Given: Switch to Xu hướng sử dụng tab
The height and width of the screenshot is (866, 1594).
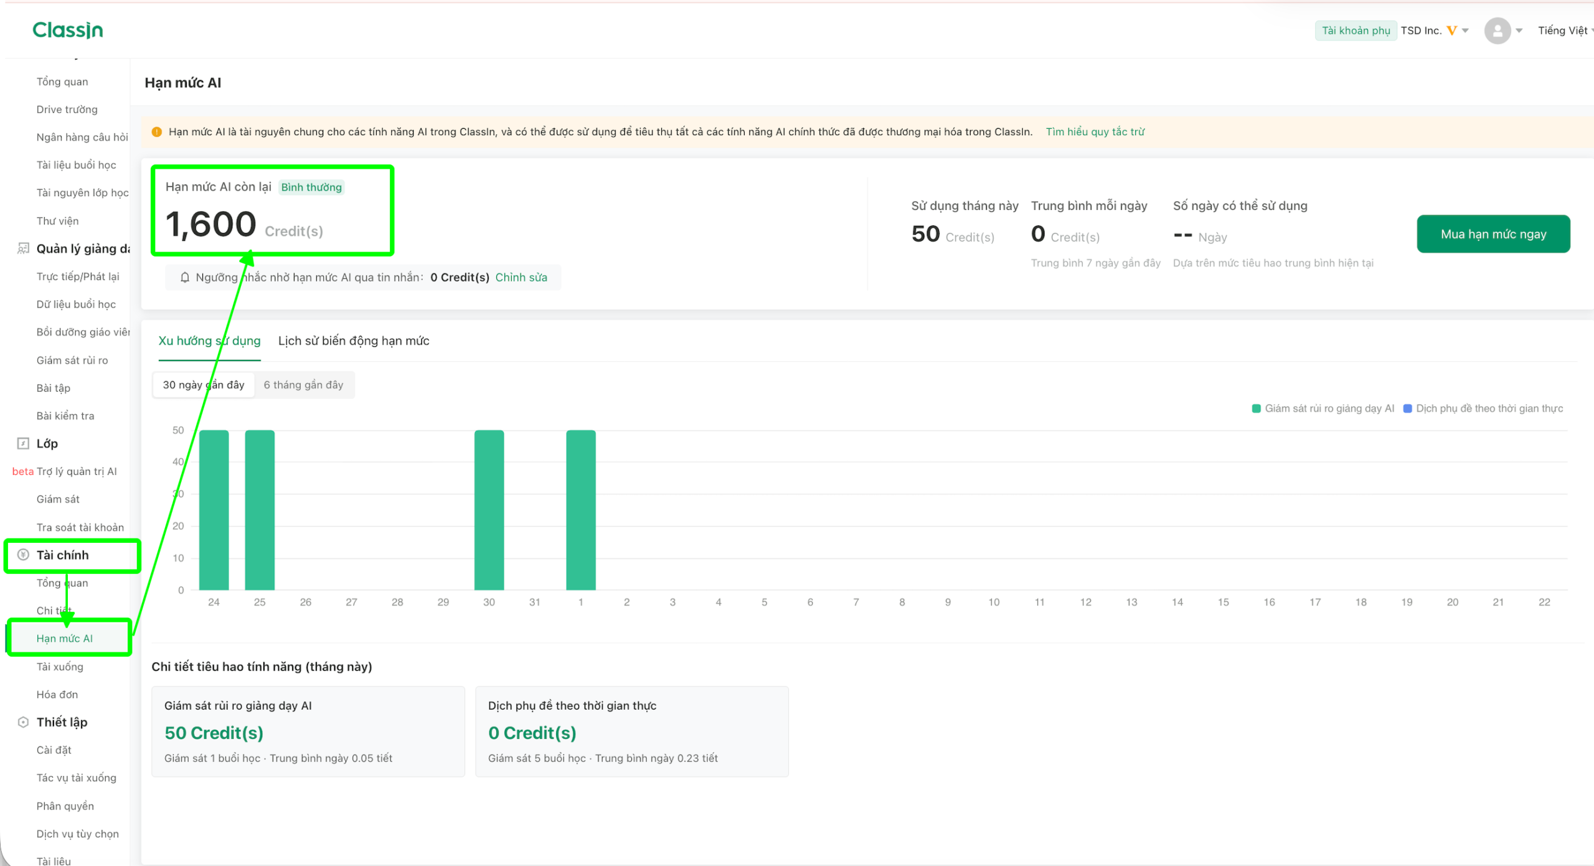Looking at the screenshot, I should [209, 341].
